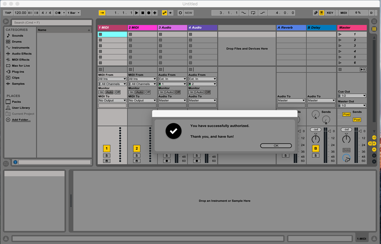This screenshot has height=244, width=381.
Task: Click the Add Folder link
Action: coord(21,120)
